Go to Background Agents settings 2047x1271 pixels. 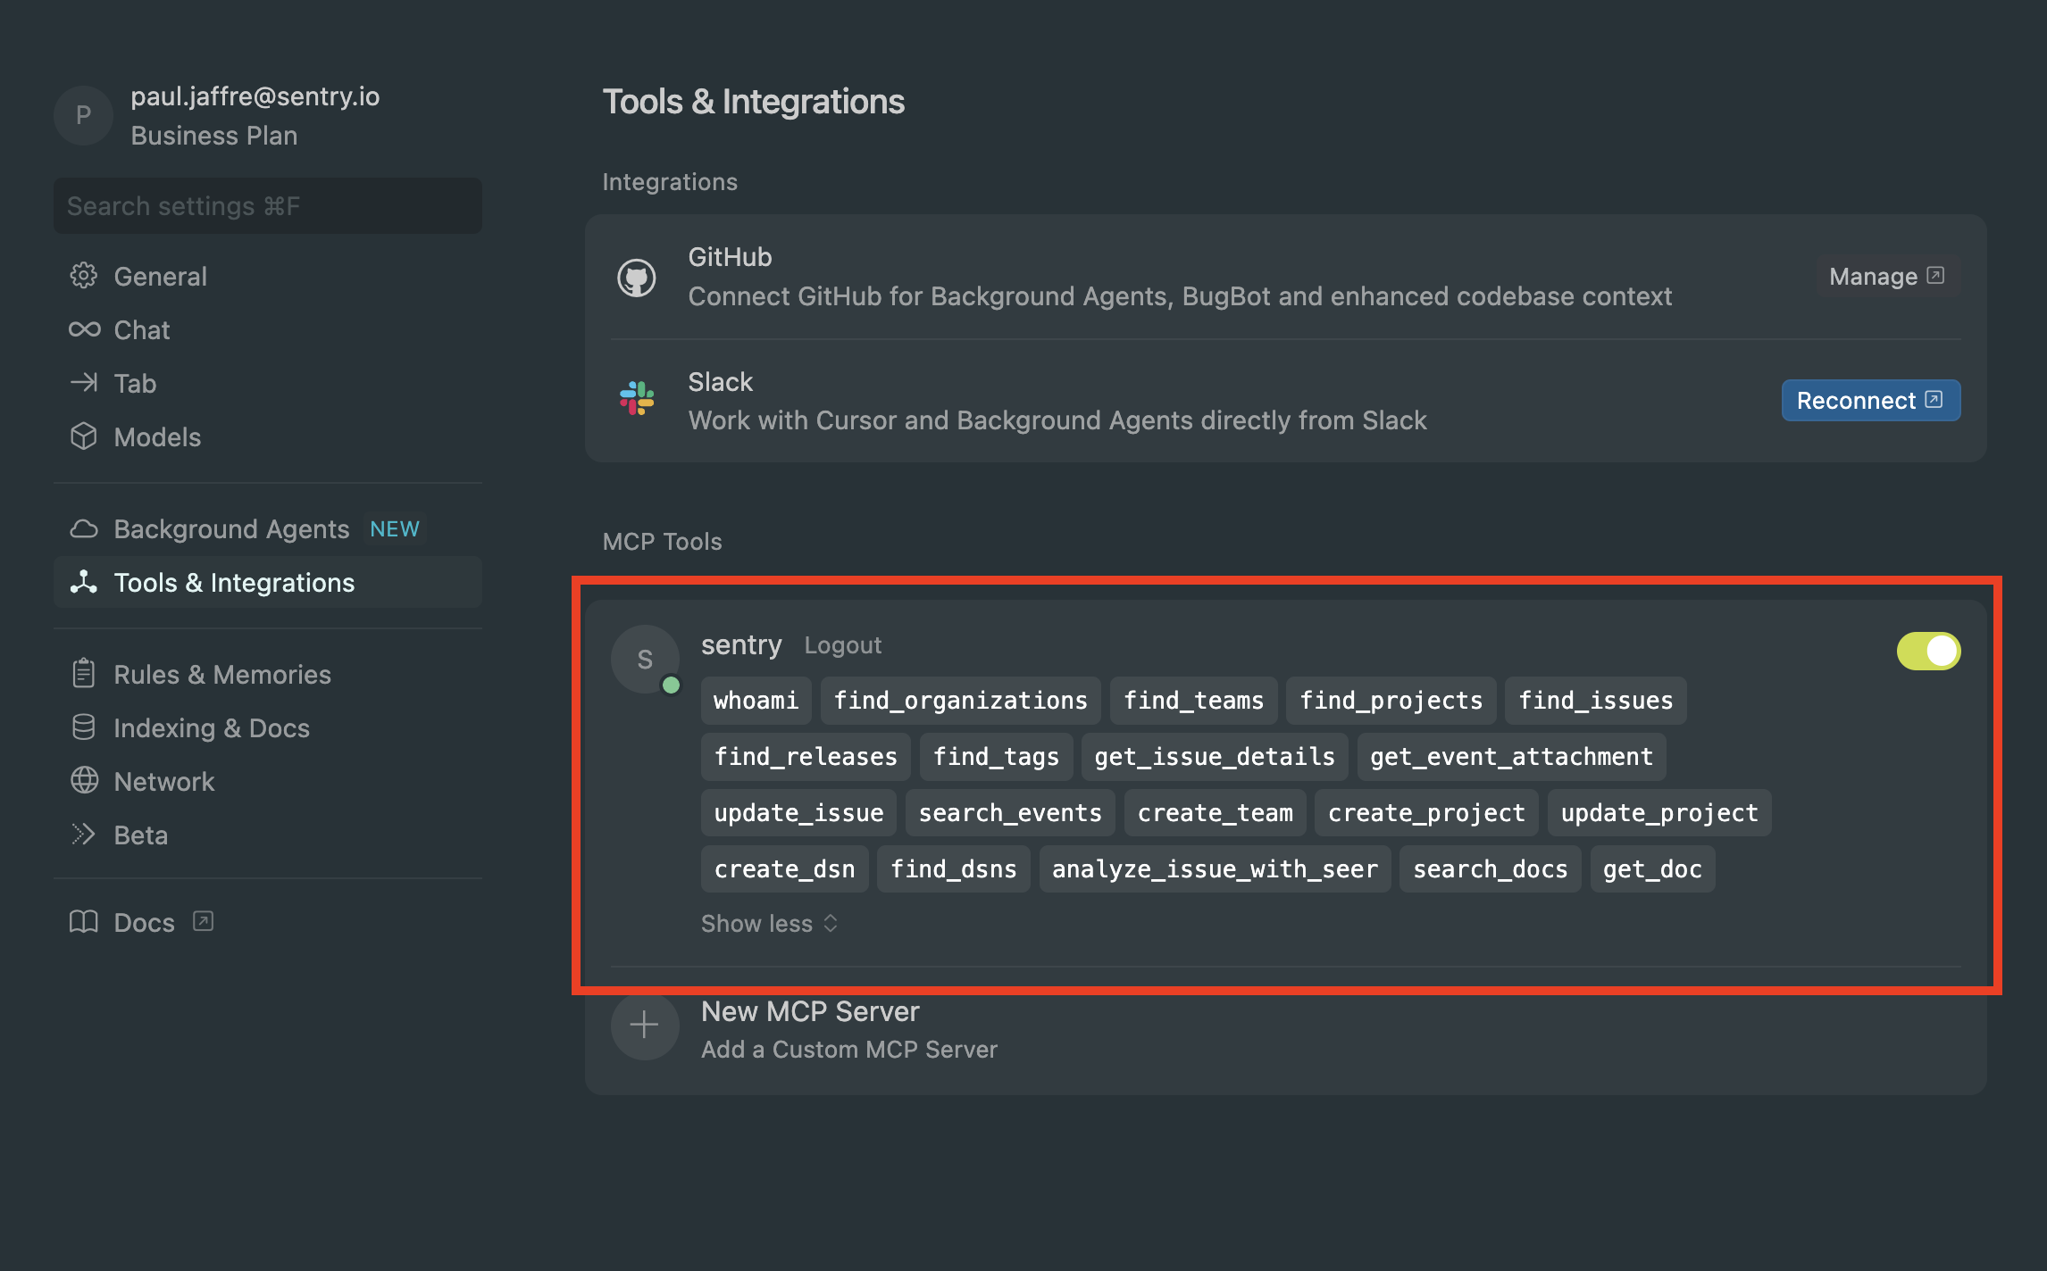pos(268,528)
